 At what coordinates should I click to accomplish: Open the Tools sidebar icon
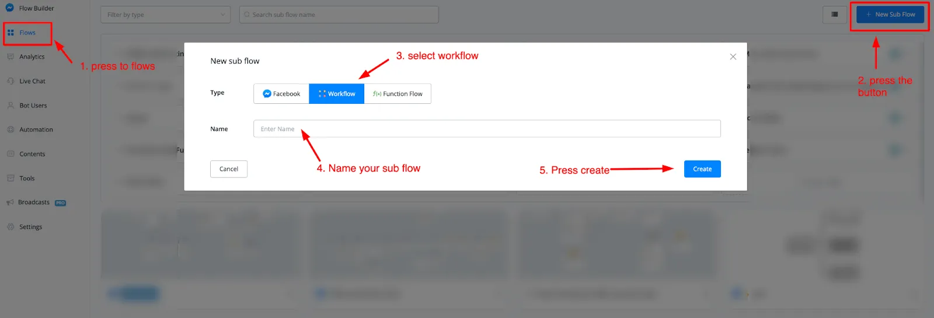[11, 179]
